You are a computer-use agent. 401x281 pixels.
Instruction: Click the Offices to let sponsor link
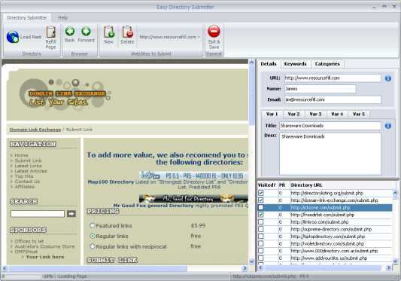point(29,241)
